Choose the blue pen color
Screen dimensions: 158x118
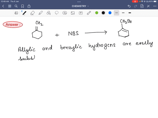point(110,13)
